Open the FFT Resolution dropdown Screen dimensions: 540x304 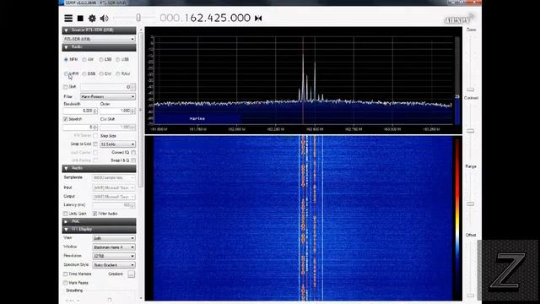click(x=114, y=256)
